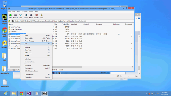Image resolution: width=171 pixels, height=96 pixels.
Task: Collapse ribbon chevron in background window
Action: [x=136, y=18]
